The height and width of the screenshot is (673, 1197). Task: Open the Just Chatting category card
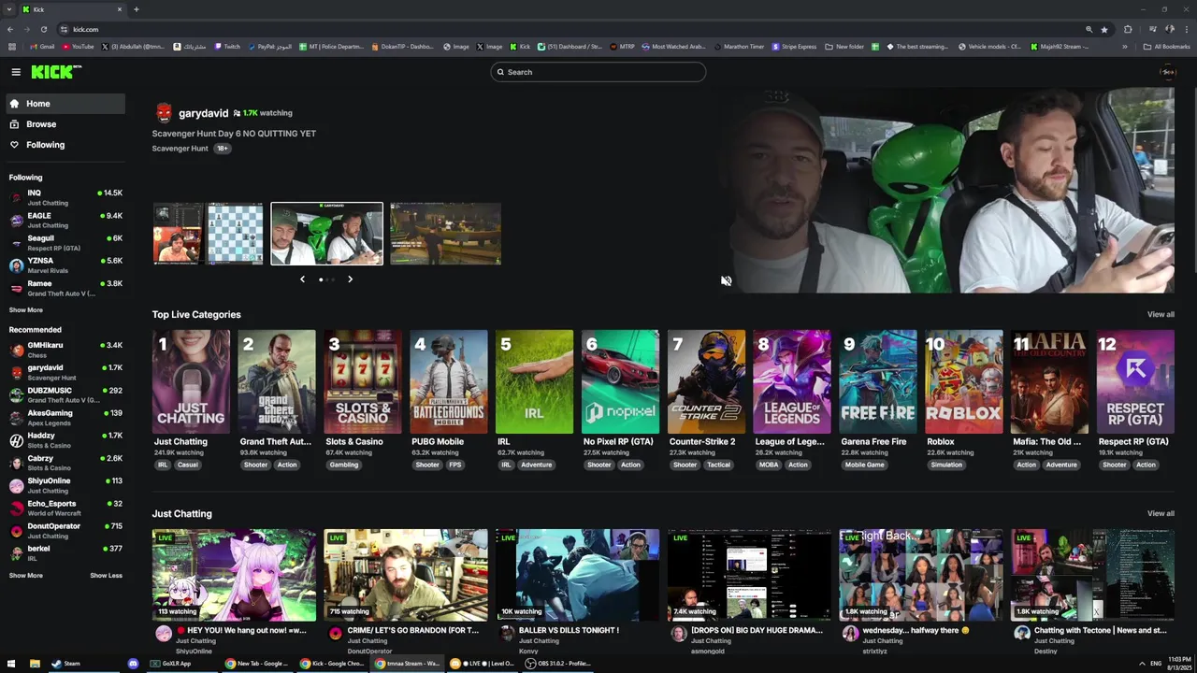[x=191, y=381]
